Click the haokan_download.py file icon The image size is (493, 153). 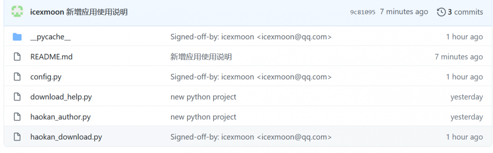click(x=17, y=137)
